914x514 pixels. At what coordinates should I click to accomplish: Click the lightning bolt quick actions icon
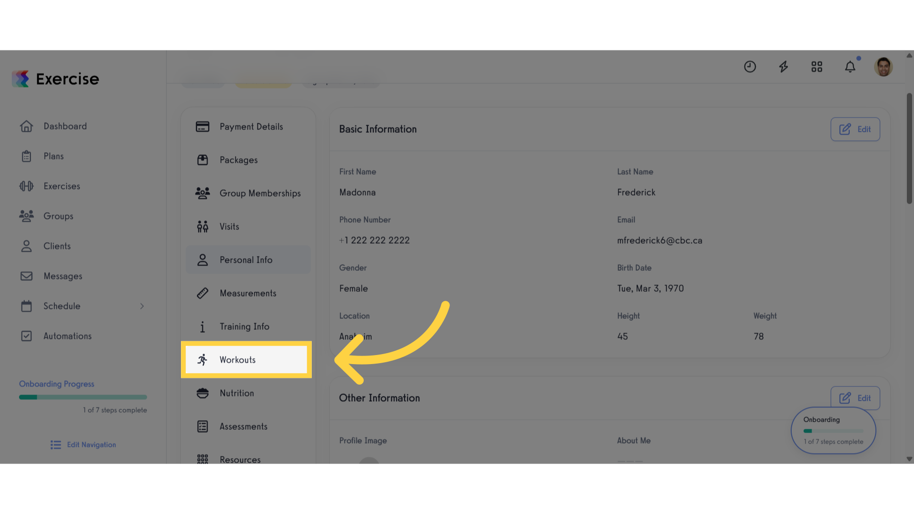tap(783, 67)
